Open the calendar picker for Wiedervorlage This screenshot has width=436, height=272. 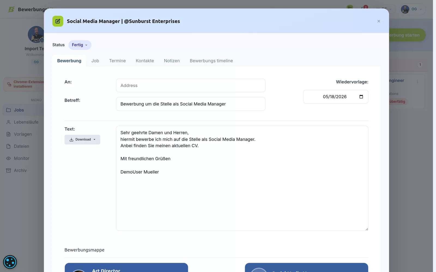pos(361,97)
